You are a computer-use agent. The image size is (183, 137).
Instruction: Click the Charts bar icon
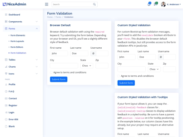click(x=6, y=67)
